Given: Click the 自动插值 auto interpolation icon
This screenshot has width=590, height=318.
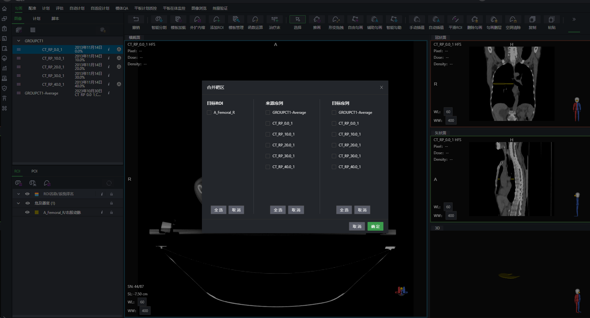Looking at the screenshot, I should 436,20.
